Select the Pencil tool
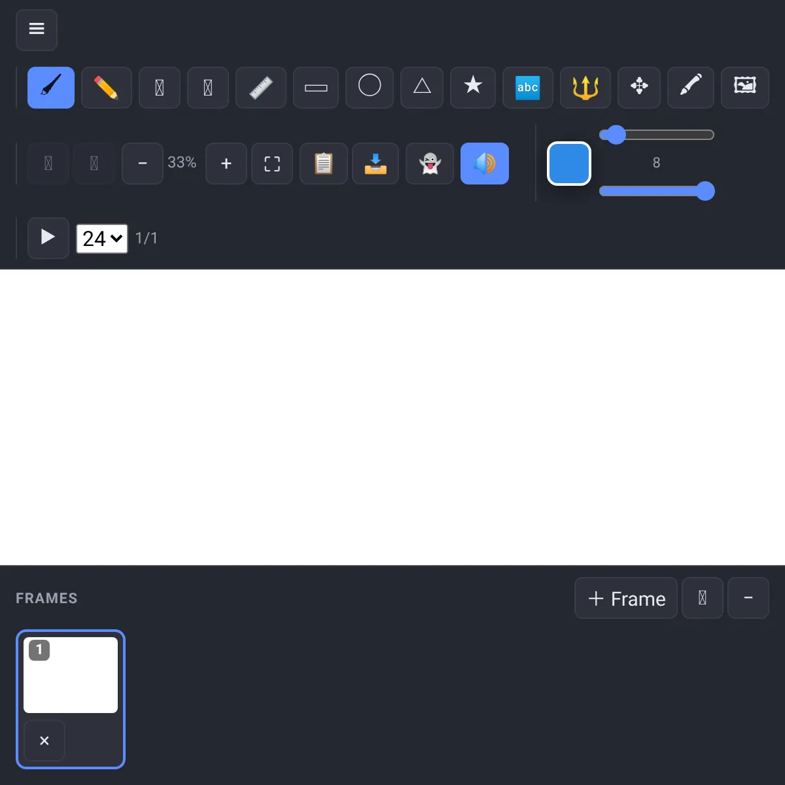Image resolution: width=785 pixels, height=785 pixels. [107, 88]
